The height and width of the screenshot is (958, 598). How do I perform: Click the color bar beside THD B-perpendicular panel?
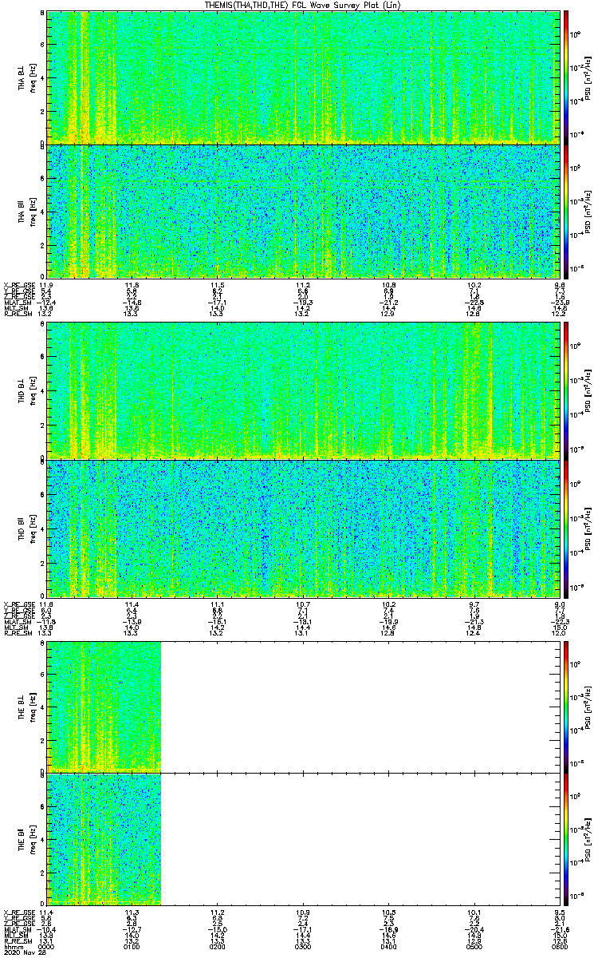click(x=566, y=390)
